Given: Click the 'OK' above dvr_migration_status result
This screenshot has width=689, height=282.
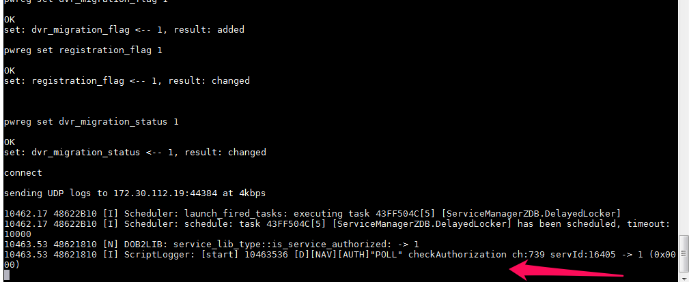Looking at the screenshot, I should (10, 142).
